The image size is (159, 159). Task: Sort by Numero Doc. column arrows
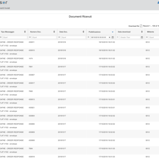coord(54,32)
